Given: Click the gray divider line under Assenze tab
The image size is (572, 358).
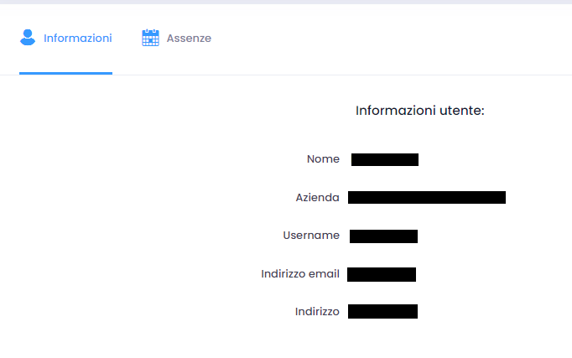Looking at the screenshot, I should 189,75.
